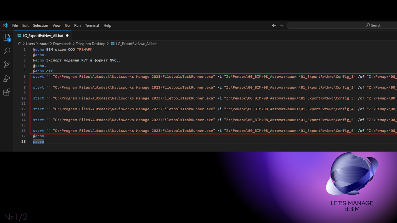The height and width of the screenshot is (223, 397).
Task: Click the unsaved dot on the tab
Action: pos(67,35)
